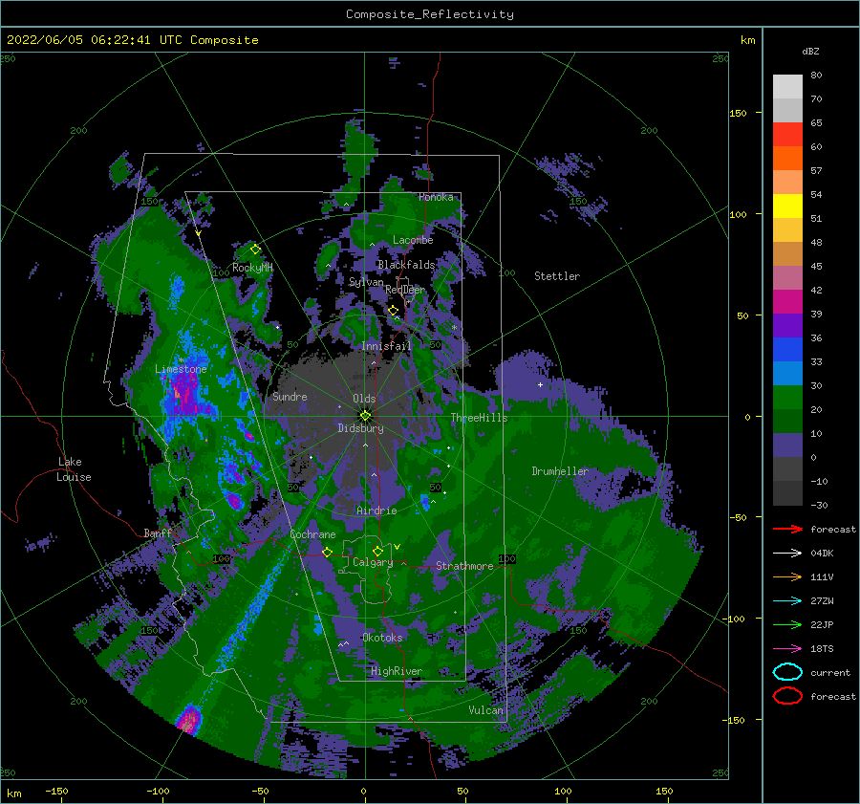The image size is (860, 804).
Task: Select the Airdrie town label
Action: 376,511
